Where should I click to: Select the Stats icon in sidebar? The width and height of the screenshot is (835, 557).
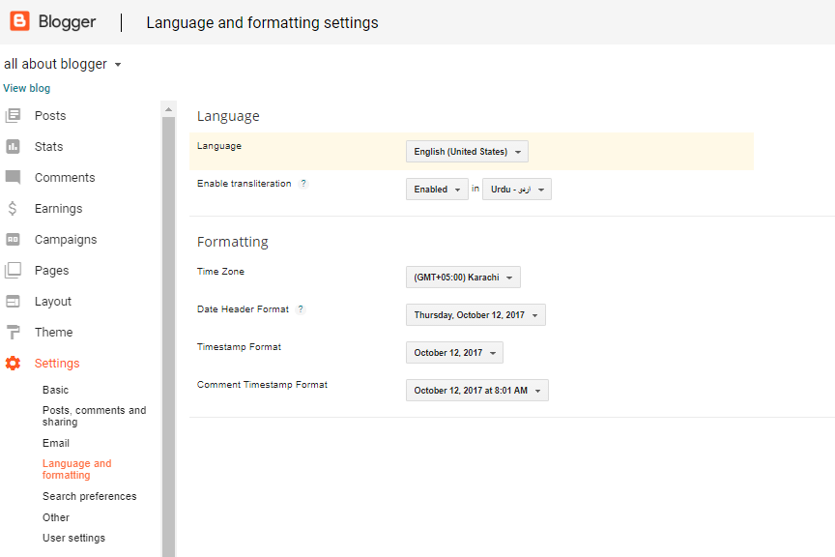(x=14, y=146)
